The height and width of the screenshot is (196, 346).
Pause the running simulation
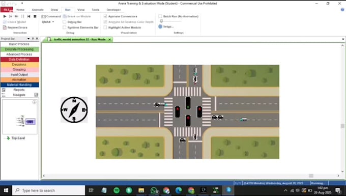pos(22,16)
